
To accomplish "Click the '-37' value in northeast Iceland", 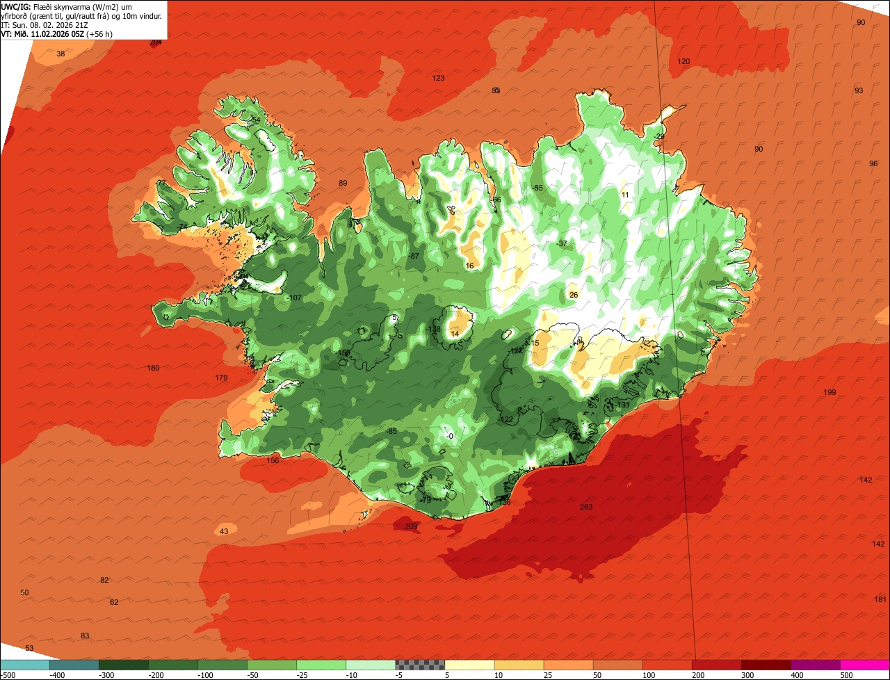I will (562, 243).
